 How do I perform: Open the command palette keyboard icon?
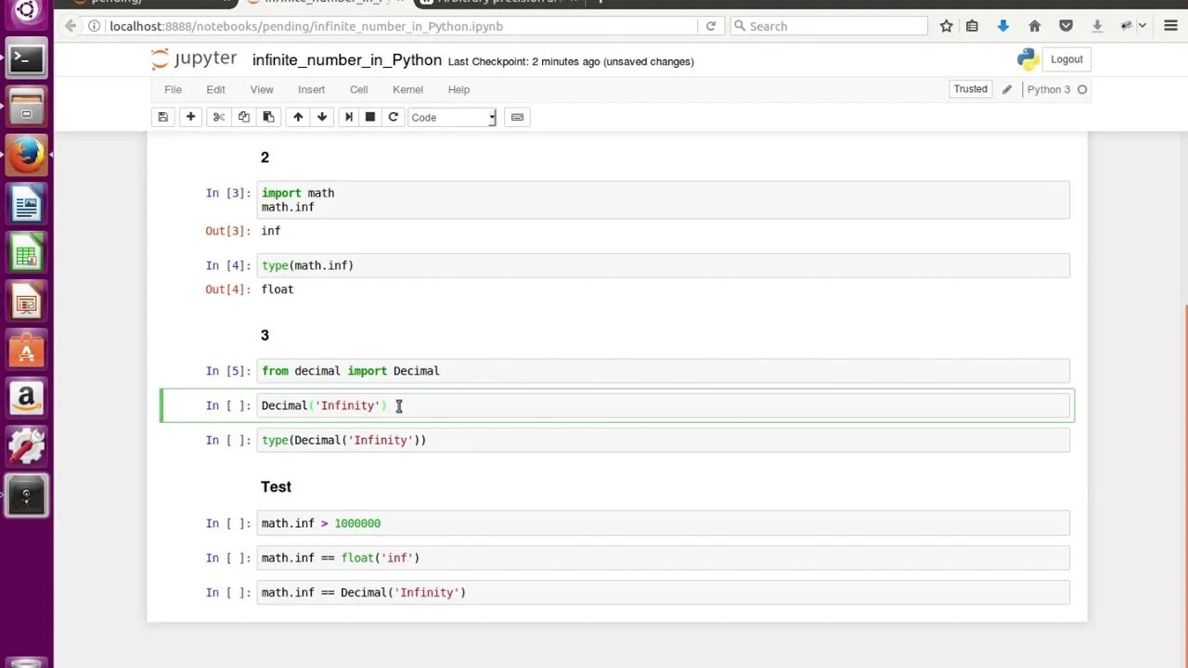[517, 117]
